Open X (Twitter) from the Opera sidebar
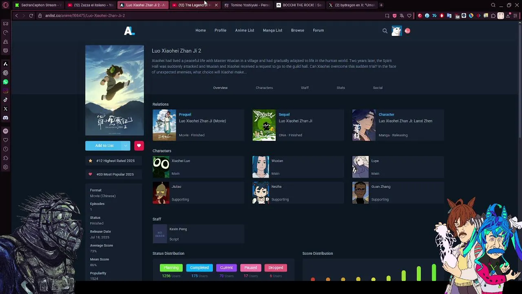Image resolution: width=522 pixels, height=294 pixels. [x=5, y=109]
